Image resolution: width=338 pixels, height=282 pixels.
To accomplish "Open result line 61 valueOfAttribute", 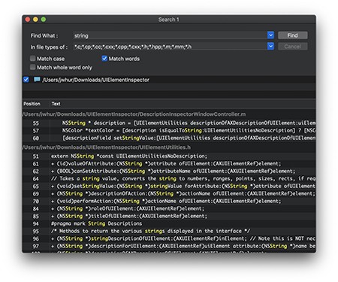I will [169, 164].
